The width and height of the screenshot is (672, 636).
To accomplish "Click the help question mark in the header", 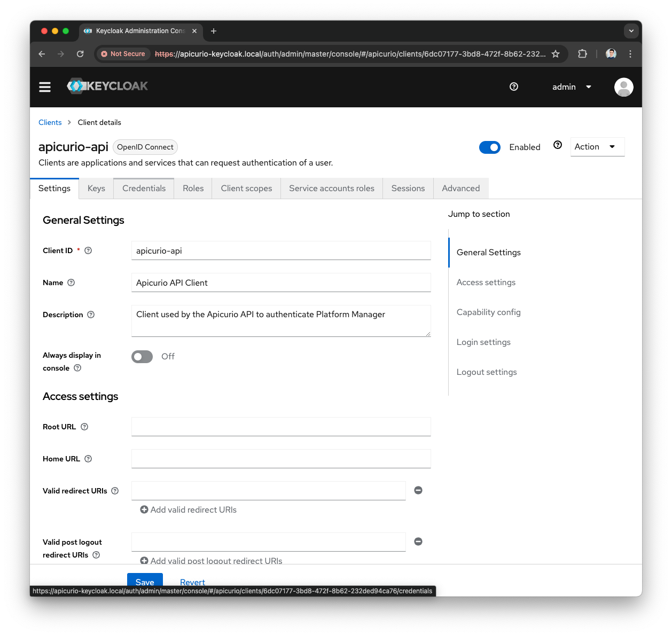I will click(x=513, y=87).
